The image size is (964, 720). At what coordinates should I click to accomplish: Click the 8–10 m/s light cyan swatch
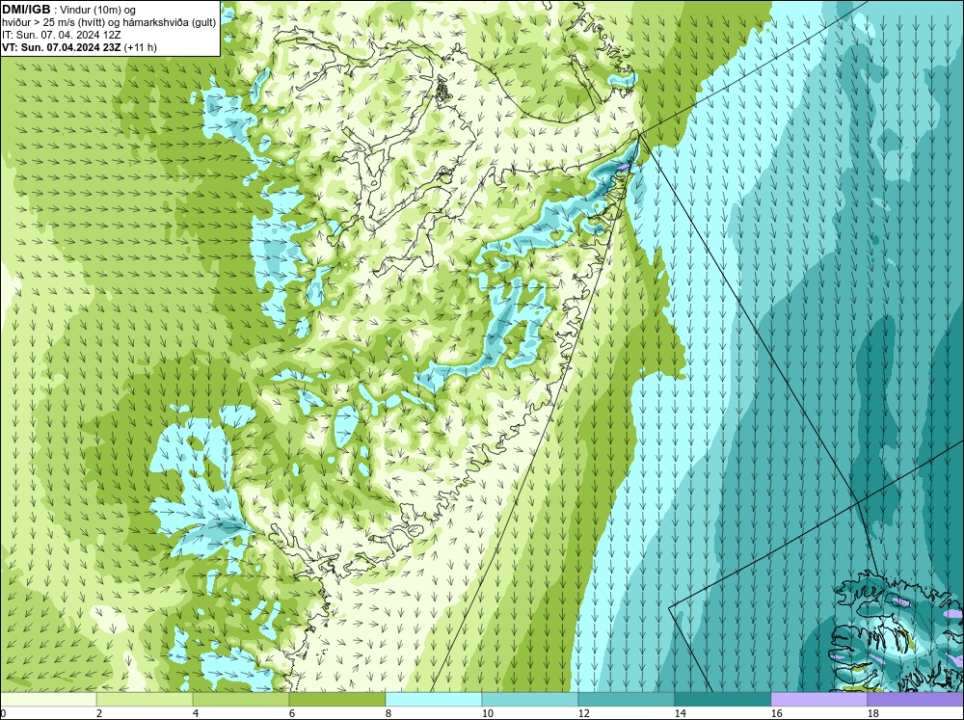pos(434,700)
